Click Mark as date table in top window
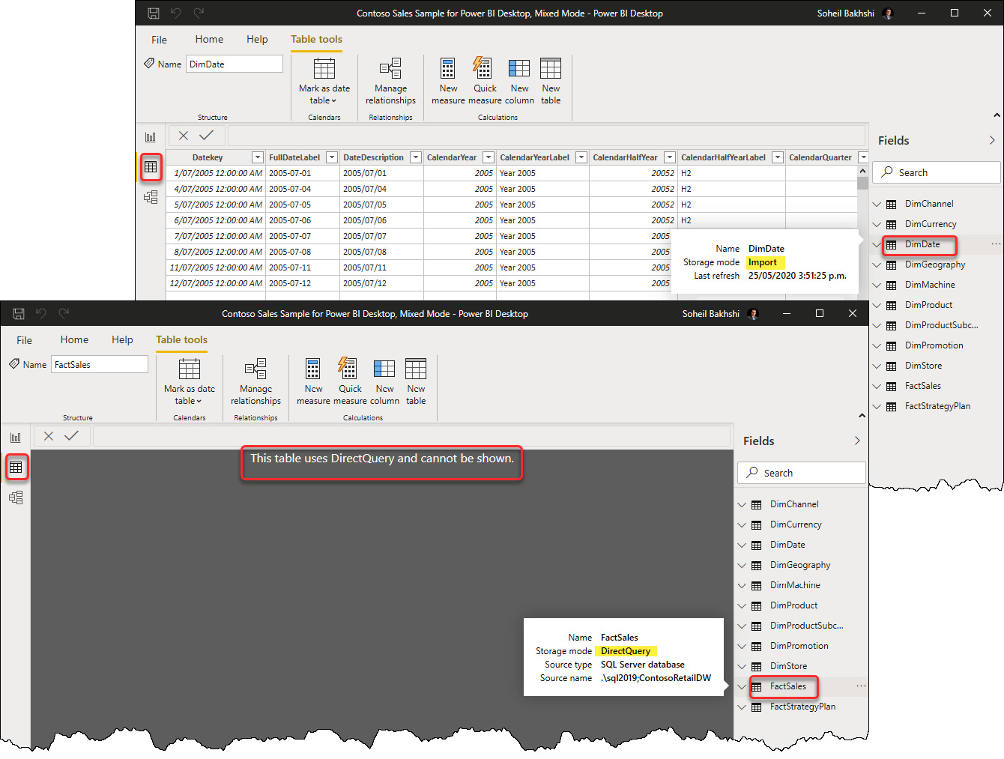Image resolution: width=1004 pixels, height=759 pixels. 324,81
